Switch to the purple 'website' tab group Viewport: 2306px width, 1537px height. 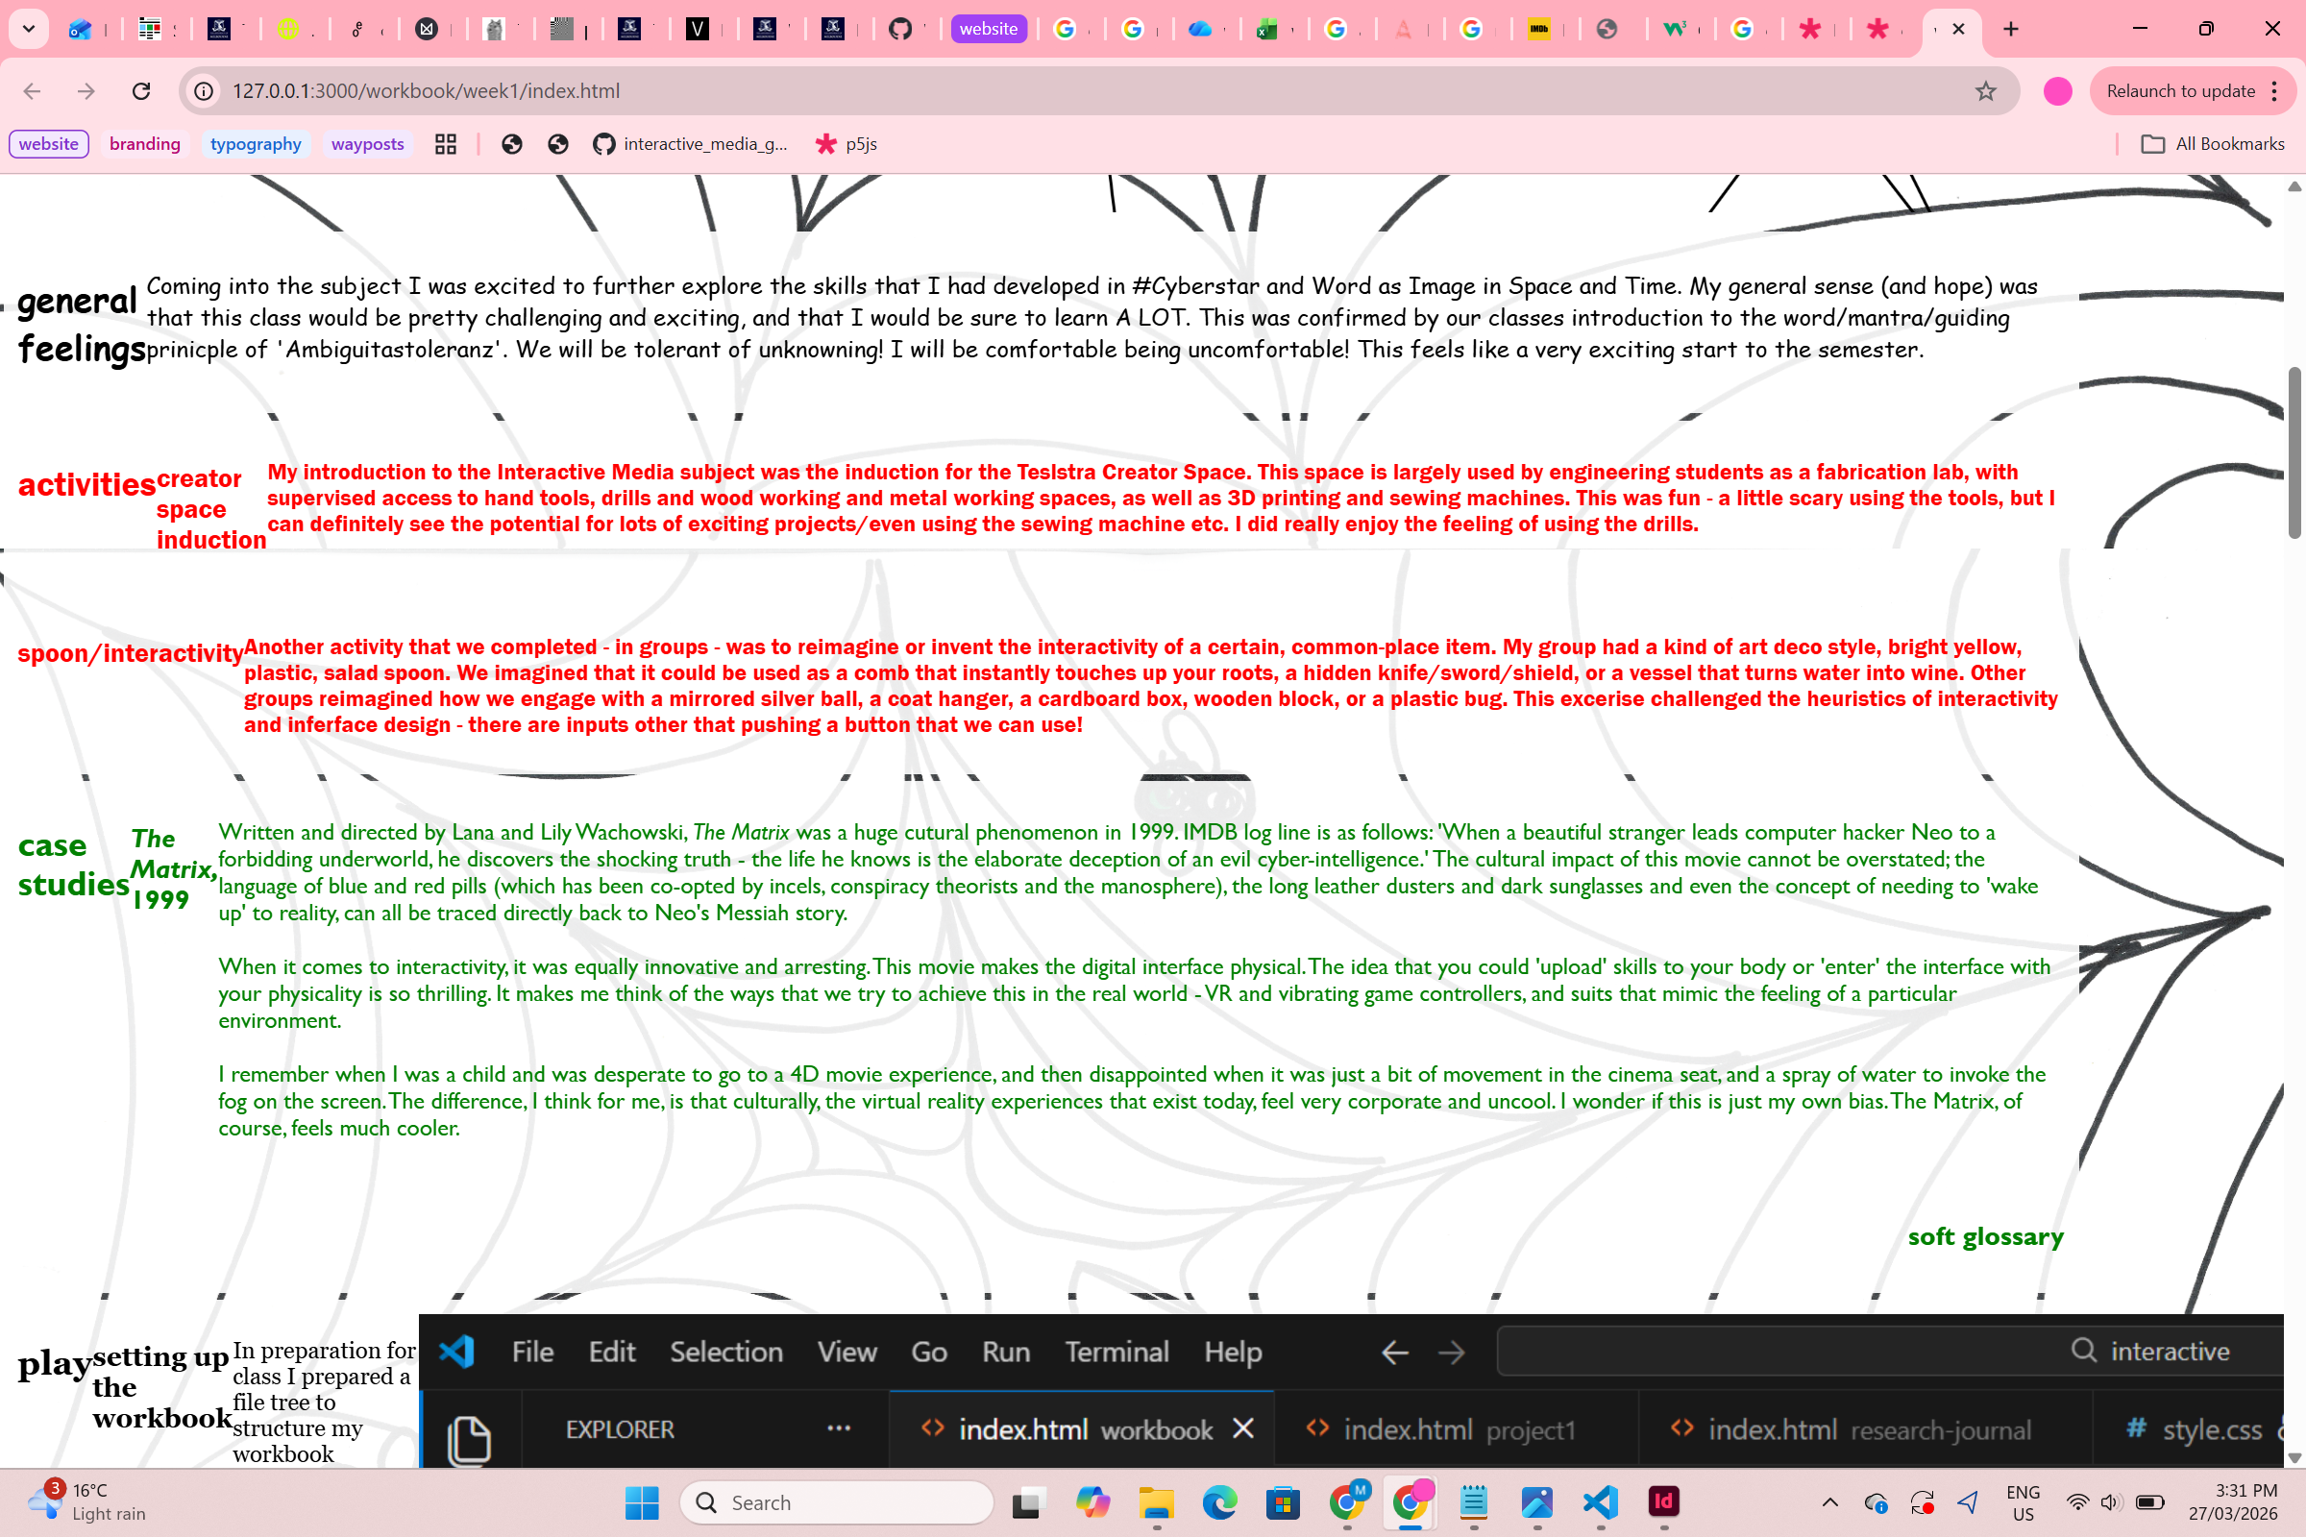click(x=988, y=30)
